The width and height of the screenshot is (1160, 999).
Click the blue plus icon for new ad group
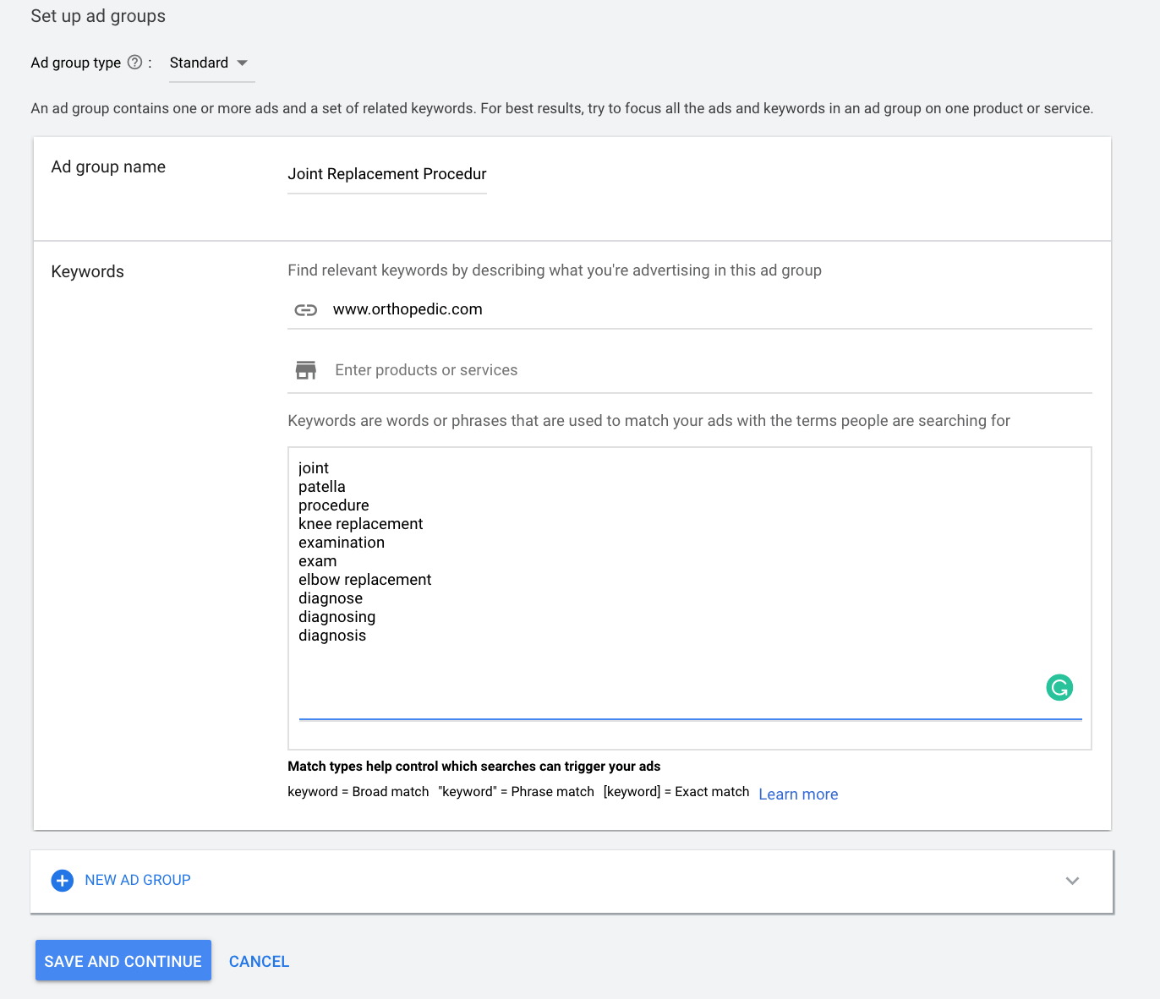click(63, 881)
